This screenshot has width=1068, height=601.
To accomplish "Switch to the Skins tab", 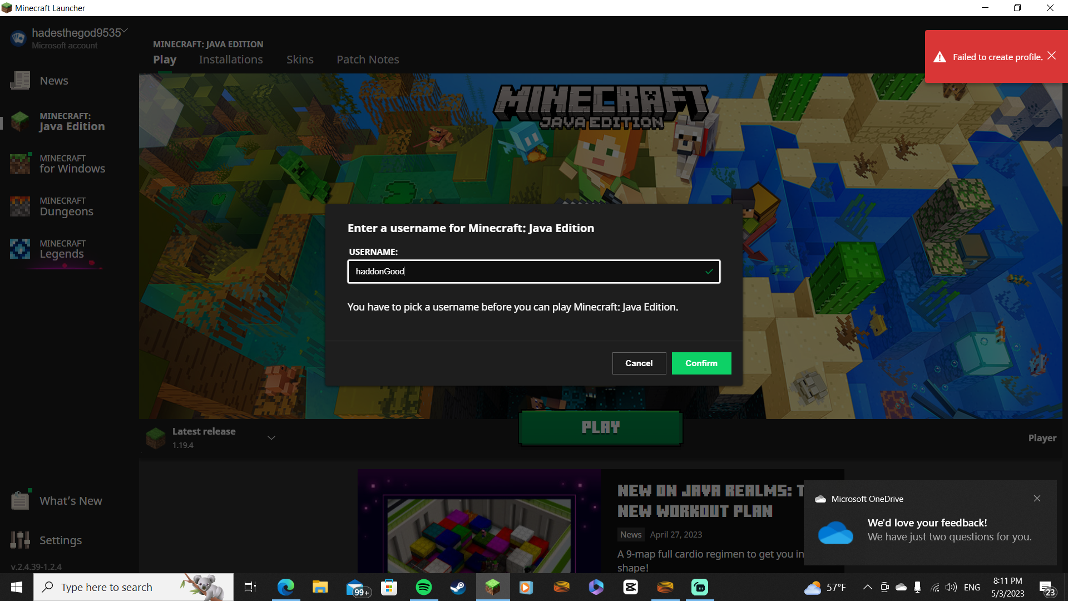I will (300, 60).
